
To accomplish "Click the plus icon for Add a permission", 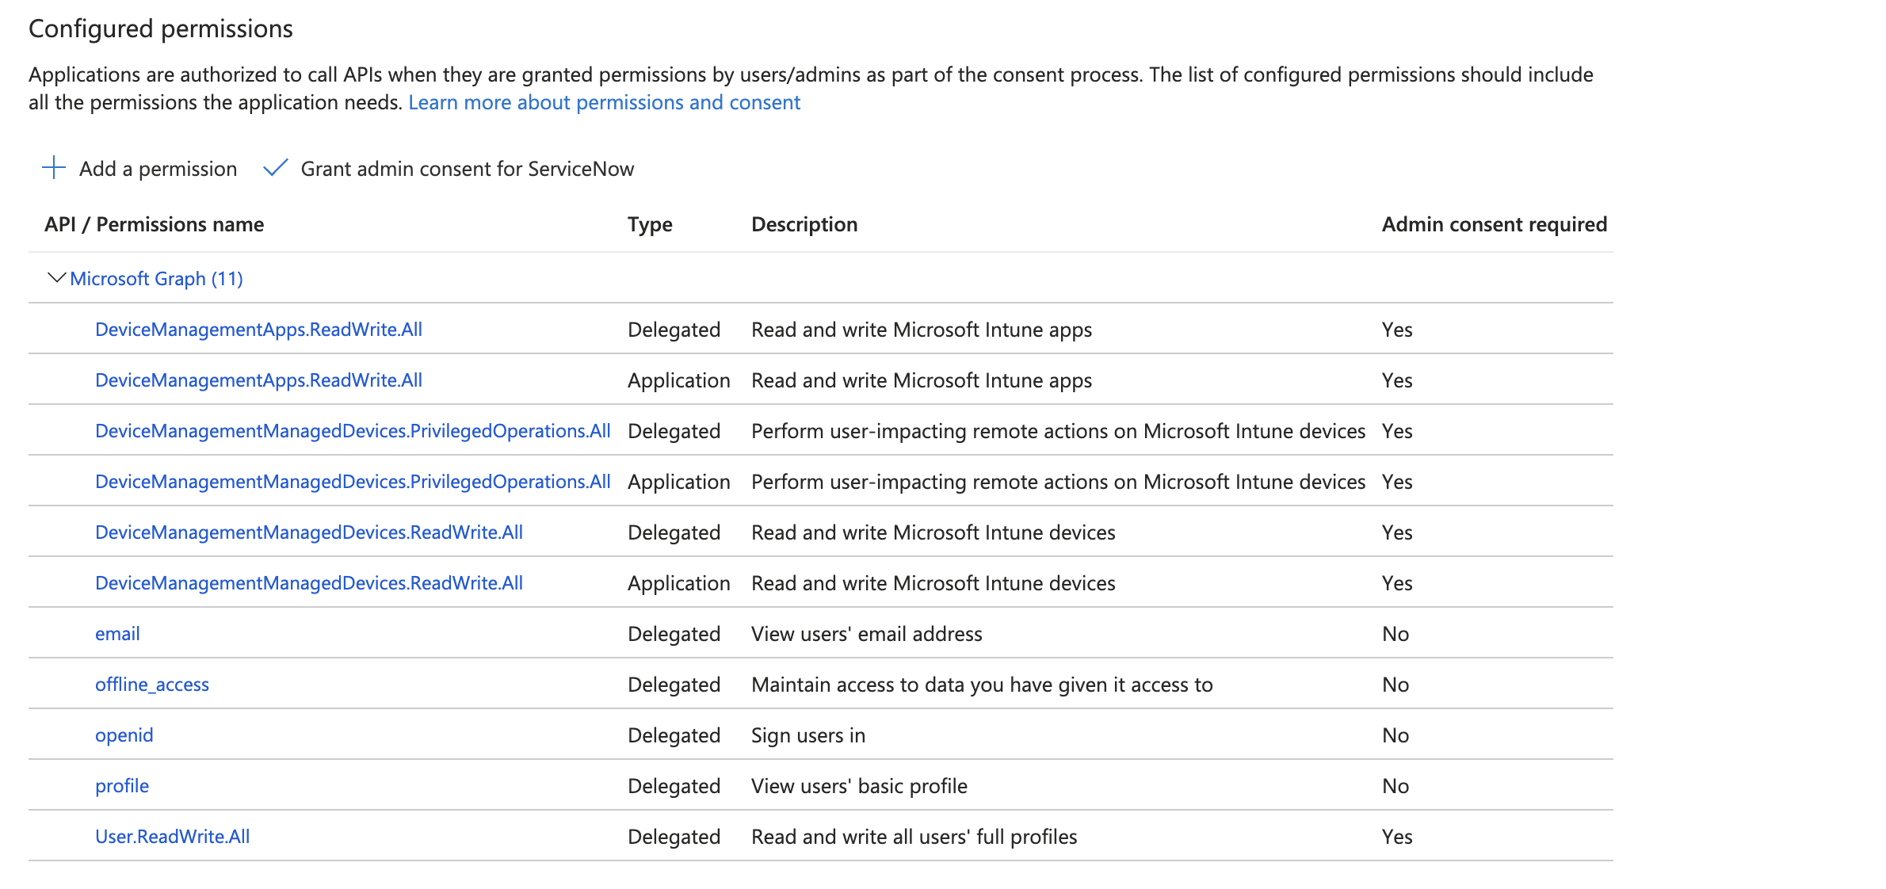I will pyautogui.click(x=53, y=168).
